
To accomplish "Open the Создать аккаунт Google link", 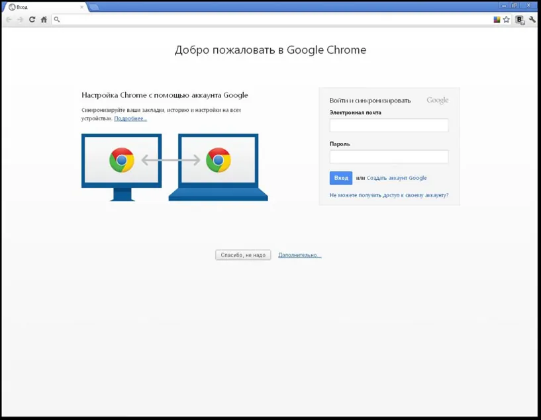I will tap(397, 178).
